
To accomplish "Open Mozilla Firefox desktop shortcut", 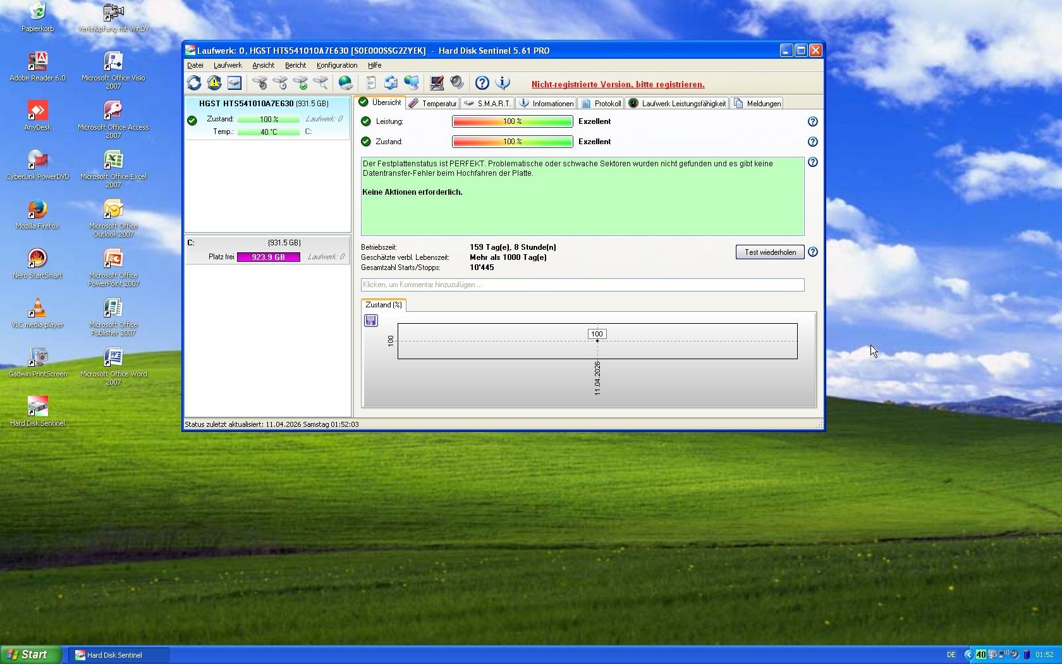I will (x=37, y=214).
